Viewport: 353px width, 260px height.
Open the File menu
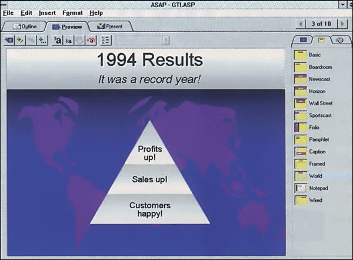(x=8, y=13)
